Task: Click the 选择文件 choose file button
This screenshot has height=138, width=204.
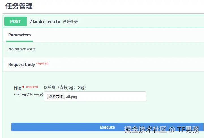Action: [x=56, y=96]
